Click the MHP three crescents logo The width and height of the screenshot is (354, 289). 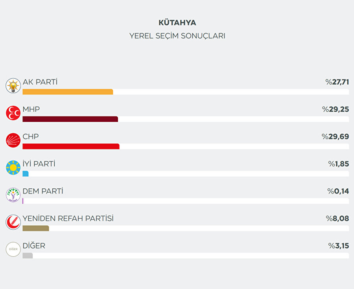pyautogui.click(x=13, y=113)
